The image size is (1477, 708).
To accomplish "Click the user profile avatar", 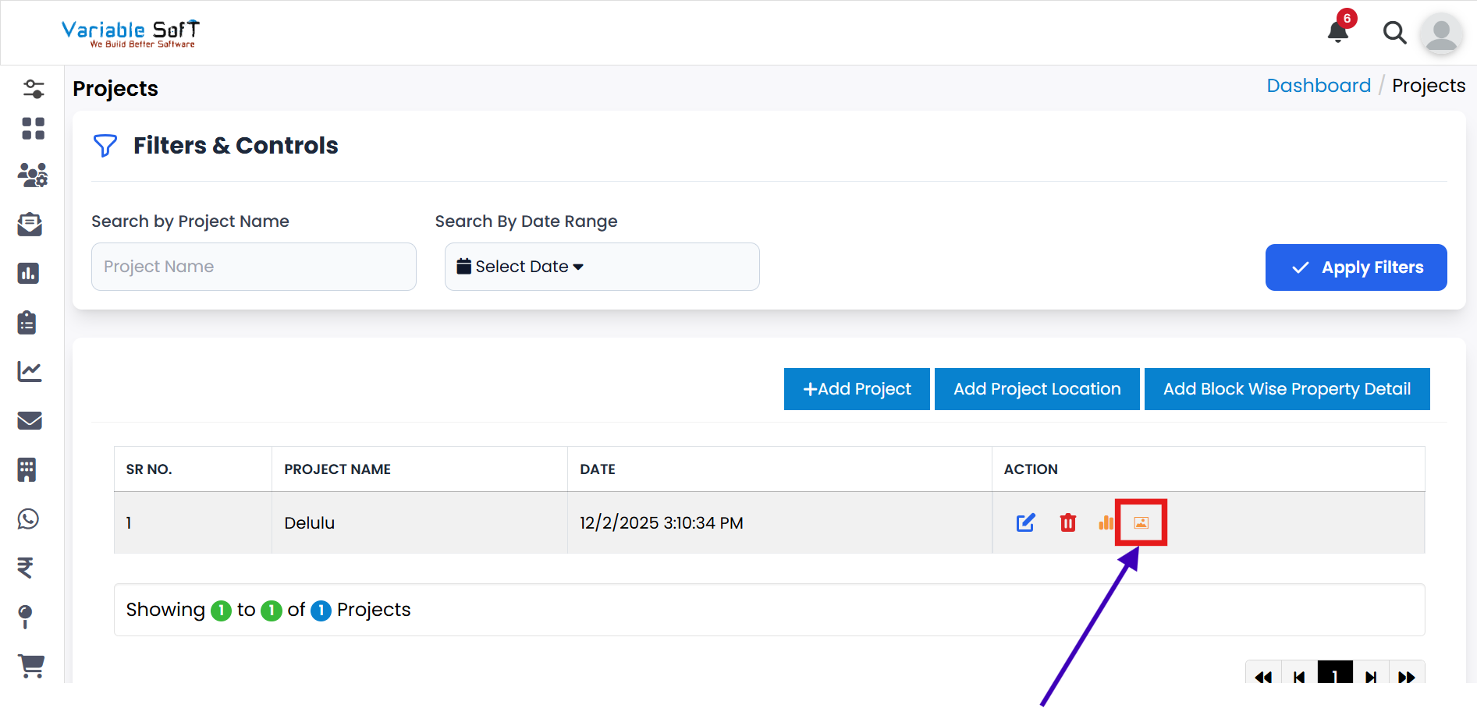I will pos(1440,34).
